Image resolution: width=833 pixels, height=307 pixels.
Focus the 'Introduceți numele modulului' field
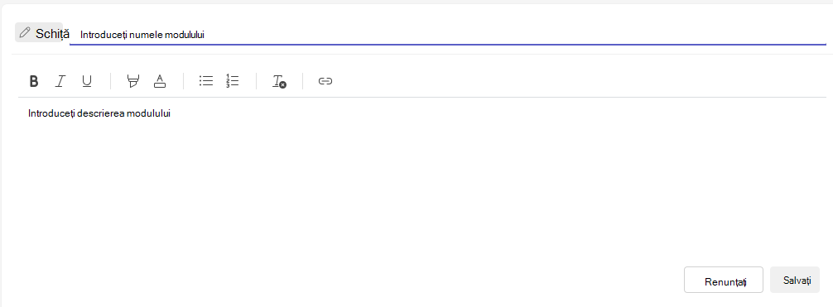point(448,35)
